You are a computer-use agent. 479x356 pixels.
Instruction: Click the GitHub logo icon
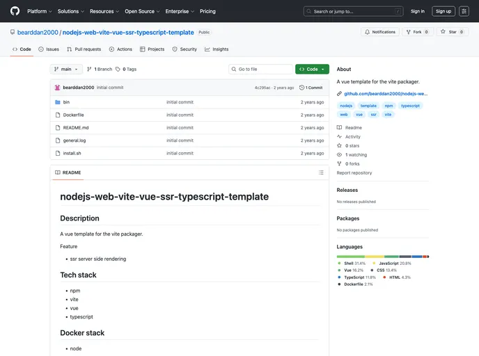coord(15,11)
